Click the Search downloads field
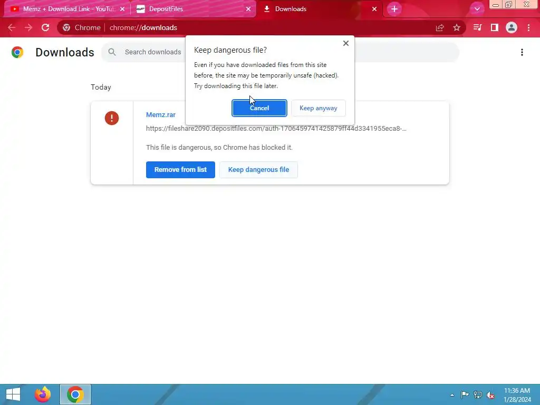The height and width of the screenshot is (405, 540). [x=281, y=52]
